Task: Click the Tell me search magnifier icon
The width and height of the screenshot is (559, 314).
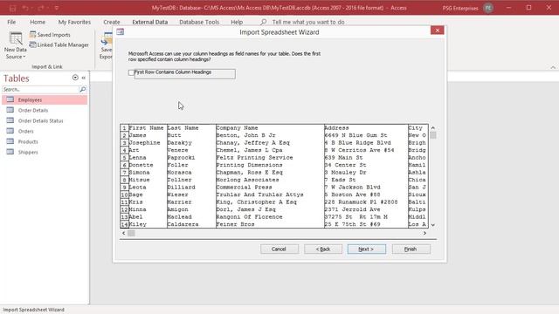Action: [x=264, y=22]
